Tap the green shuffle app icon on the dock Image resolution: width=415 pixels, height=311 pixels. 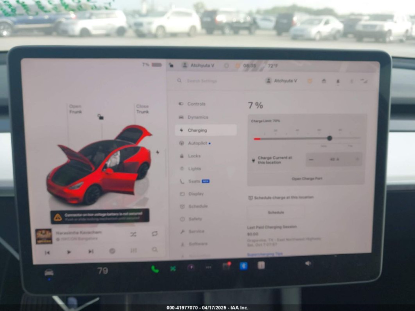pyautogui.click(x=173, y=269)
